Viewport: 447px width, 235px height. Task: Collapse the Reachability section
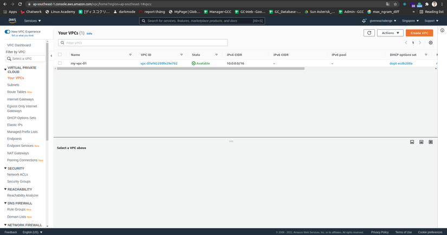coord(5,189)
